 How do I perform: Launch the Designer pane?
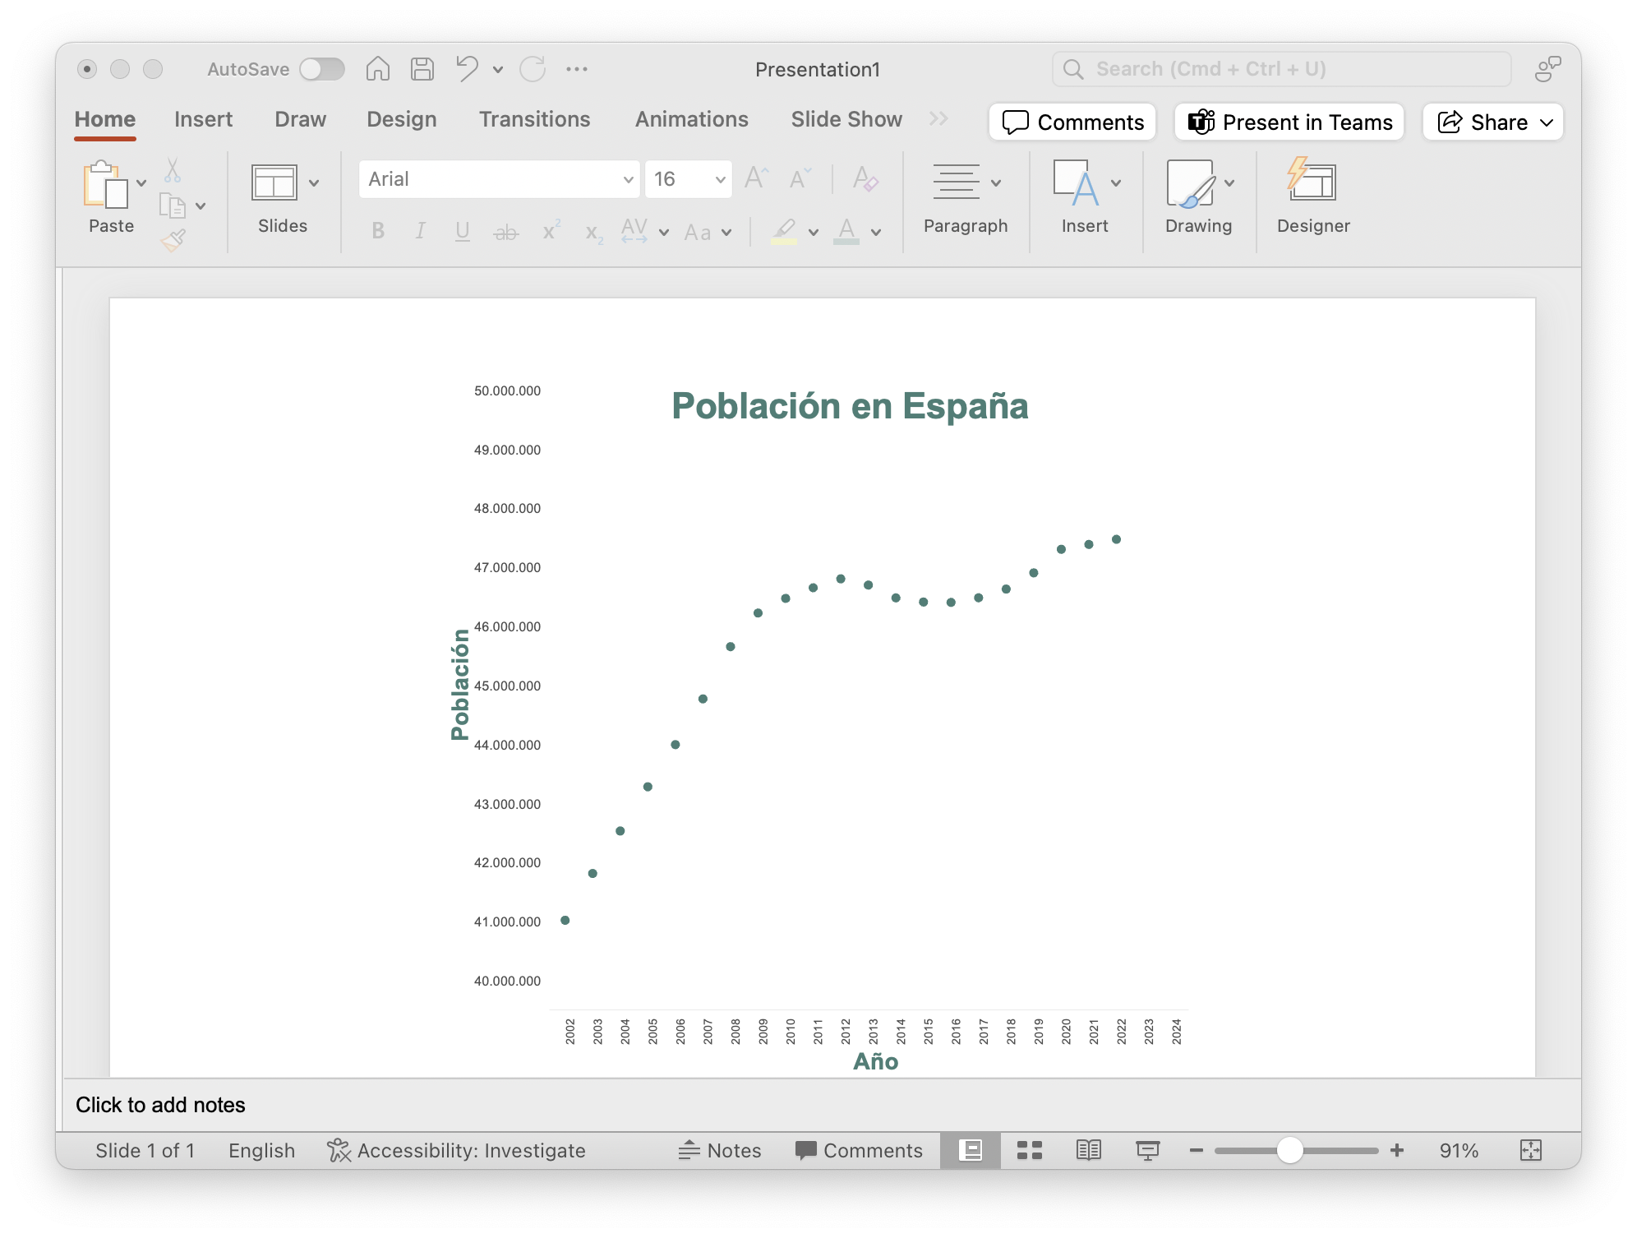[x=1312, y=197]
